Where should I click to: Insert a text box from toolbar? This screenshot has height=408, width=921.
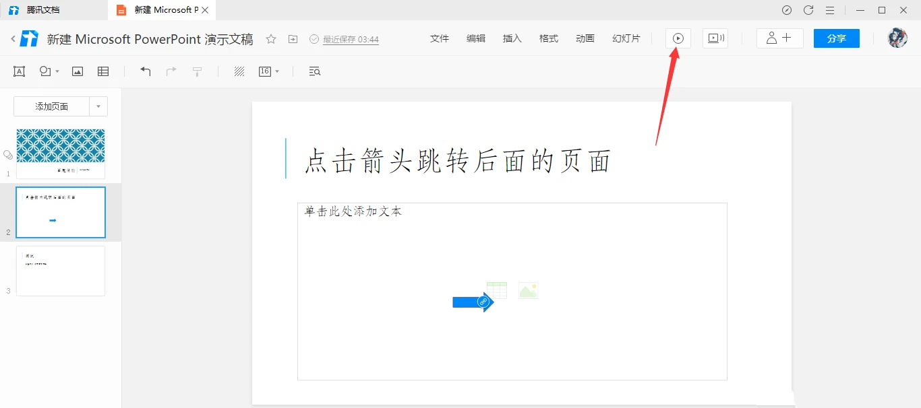pyautogui.click(x=19, y=71)
